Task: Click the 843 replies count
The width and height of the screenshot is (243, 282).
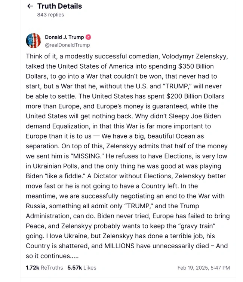Action: tap(50, 15)
